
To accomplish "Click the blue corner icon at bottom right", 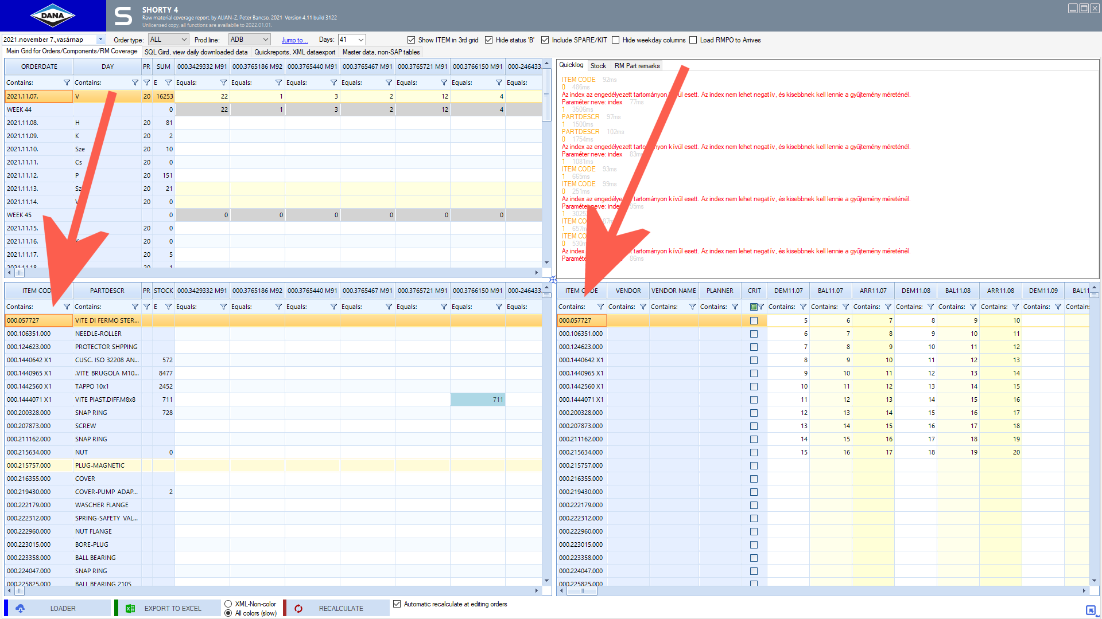I will tap(1091, 610).
